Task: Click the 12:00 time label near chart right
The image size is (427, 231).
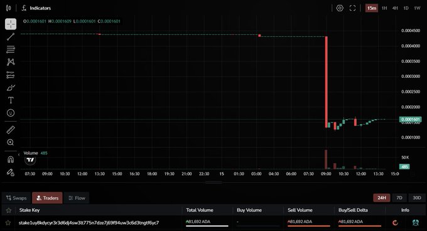Action: click(x=361, y=174)
